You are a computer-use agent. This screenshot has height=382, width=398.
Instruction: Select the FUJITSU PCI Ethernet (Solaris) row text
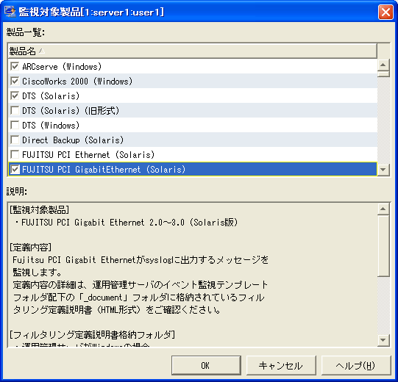coord(88,154)
